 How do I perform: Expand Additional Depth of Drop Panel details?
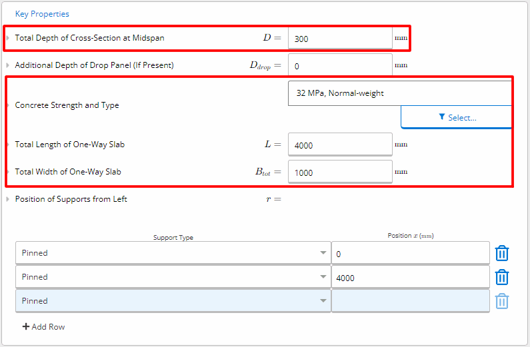[x=7, y=65]
